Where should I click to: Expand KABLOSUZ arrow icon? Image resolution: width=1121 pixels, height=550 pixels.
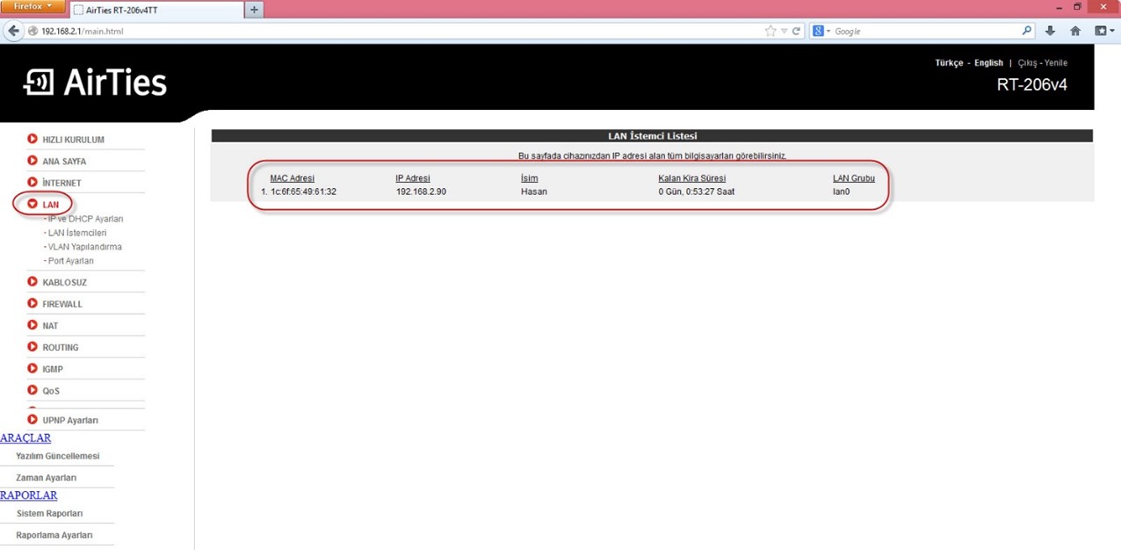point(33,282)
